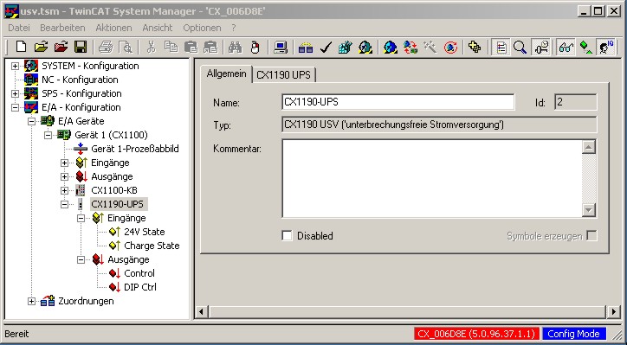Image resolution: width=627 pixels, height=345 pixels.
Task: Click the Print icon in toolbar
Action: [x=106, y=47]
